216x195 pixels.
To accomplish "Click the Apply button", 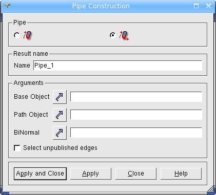I will pos(91,174).
